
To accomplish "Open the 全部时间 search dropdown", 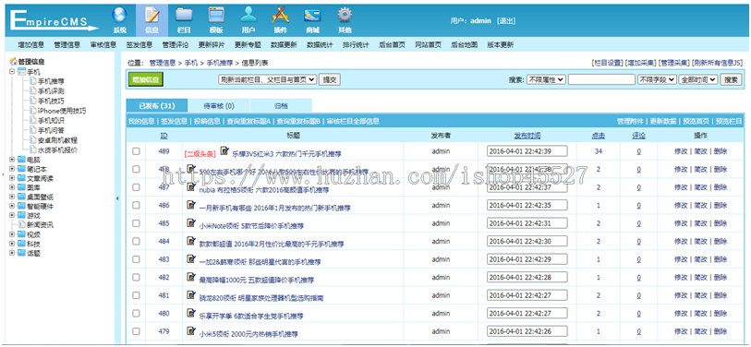I will (x=698, y=79).
